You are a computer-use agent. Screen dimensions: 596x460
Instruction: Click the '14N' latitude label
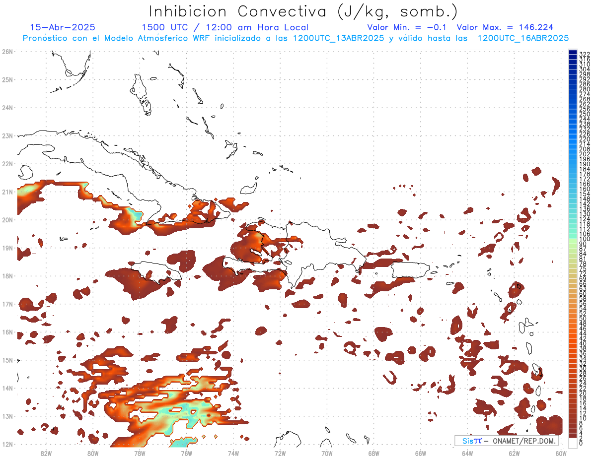pos(7,388)
